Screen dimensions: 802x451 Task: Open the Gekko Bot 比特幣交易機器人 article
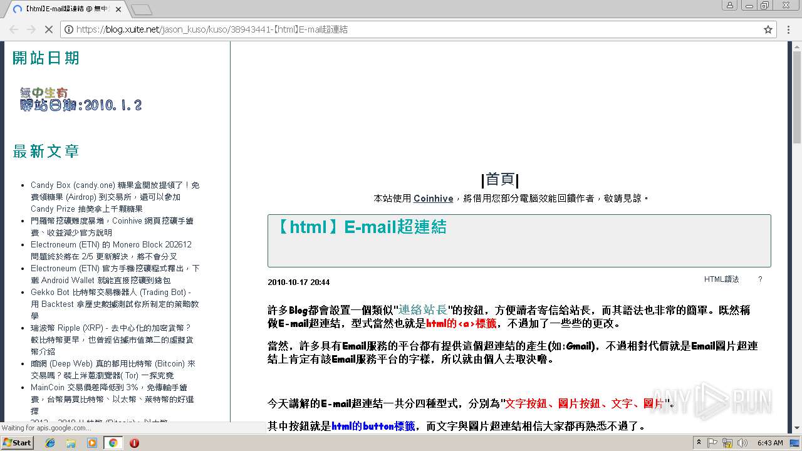115,304
